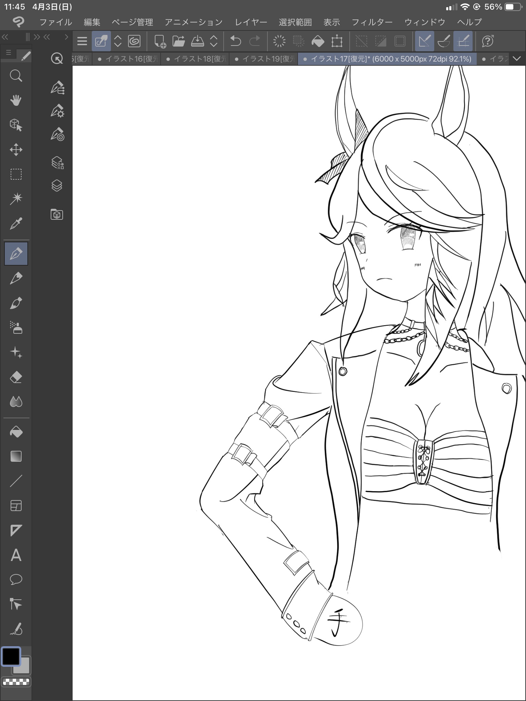526x701 pixels.
Task: Select the rectangular Selection area tool
Action: (x=16, y=174)
